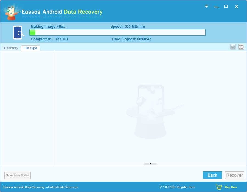Click the yellow shopping cart icon
Image resolution: width=247 pixels, height=192 pixels.
[x=219, y=187]
